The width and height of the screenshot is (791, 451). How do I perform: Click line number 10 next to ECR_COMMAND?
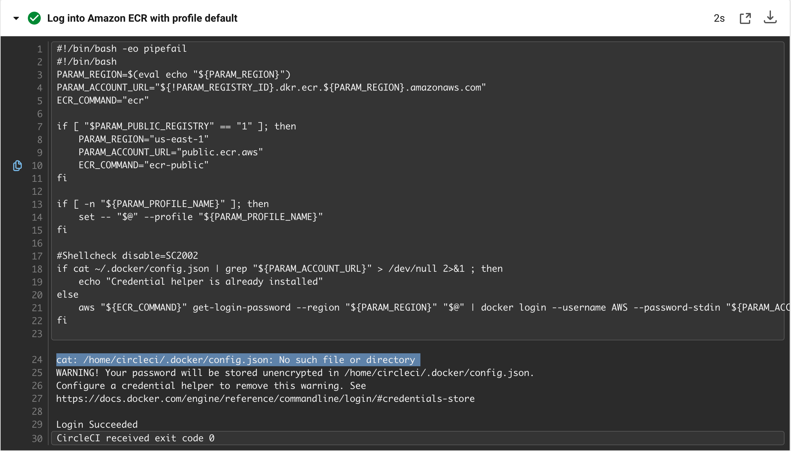point(37,166)
